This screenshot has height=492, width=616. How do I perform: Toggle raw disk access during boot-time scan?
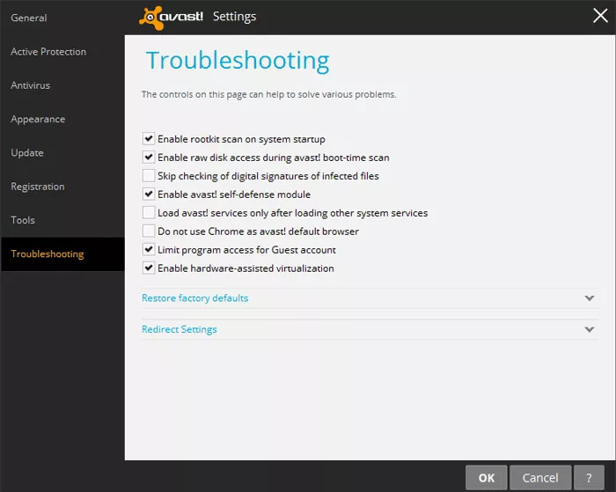(149, 158)
